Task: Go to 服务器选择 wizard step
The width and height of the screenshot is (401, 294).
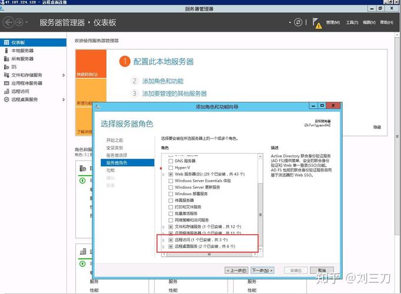Action: pos(117,155)
